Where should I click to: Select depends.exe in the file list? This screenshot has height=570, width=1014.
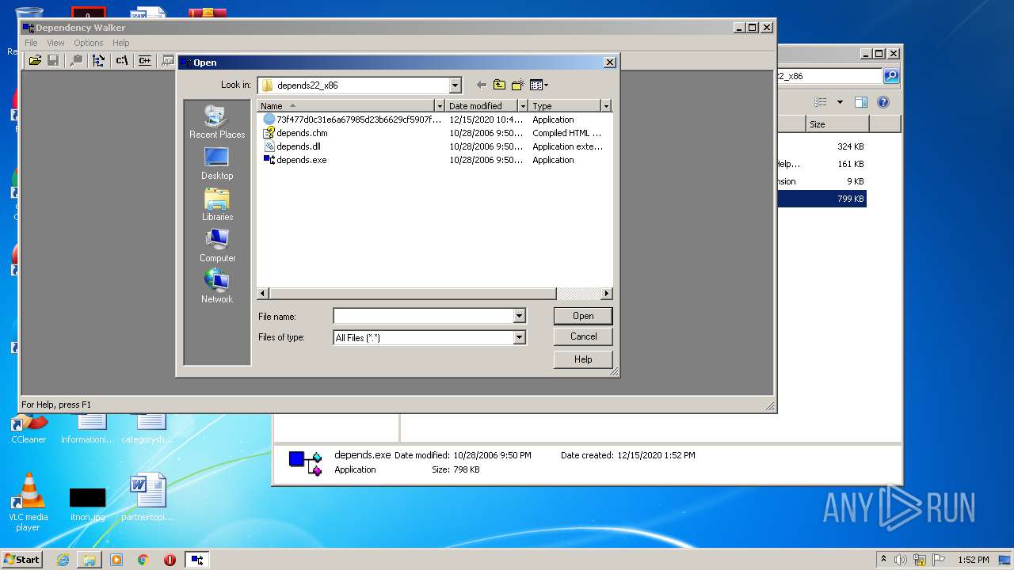(295, 160)
